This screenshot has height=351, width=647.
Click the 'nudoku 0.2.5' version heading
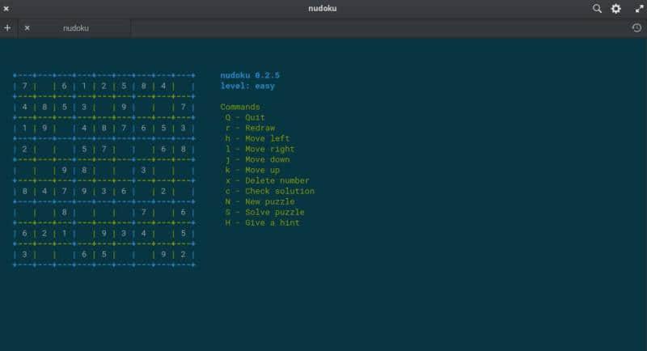tap(250, 75)
